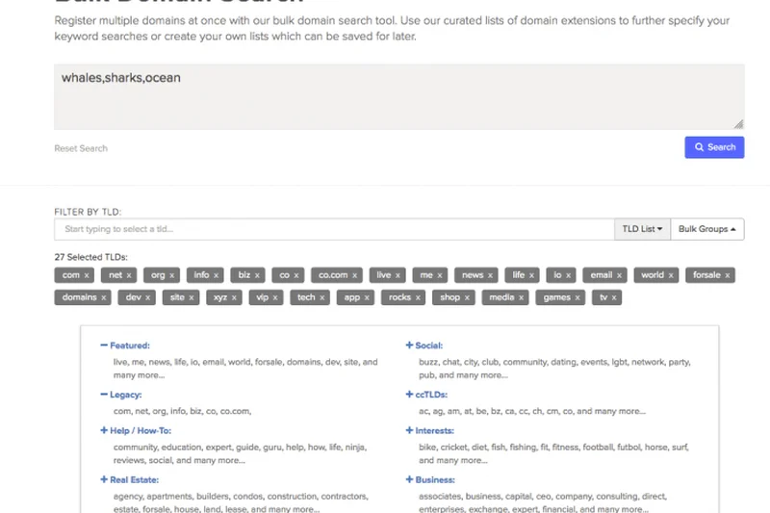The width and height of the screenshot is (770, 513).
Task: Remove the rocks TLD tag
Action: (418, 298)
